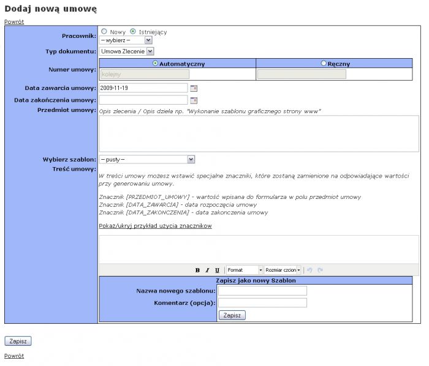Select the Nowy employee radio button

point(104,31)
